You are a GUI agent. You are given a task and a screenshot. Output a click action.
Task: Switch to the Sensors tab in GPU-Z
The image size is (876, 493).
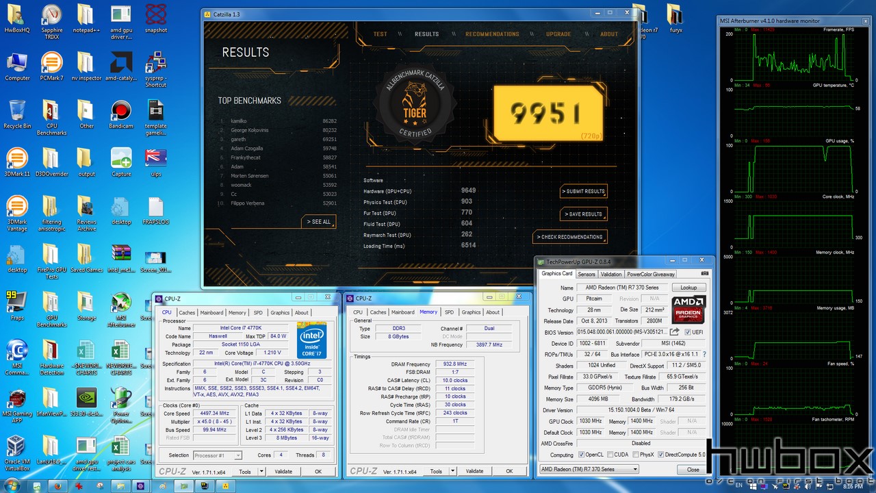coord(587,274)
